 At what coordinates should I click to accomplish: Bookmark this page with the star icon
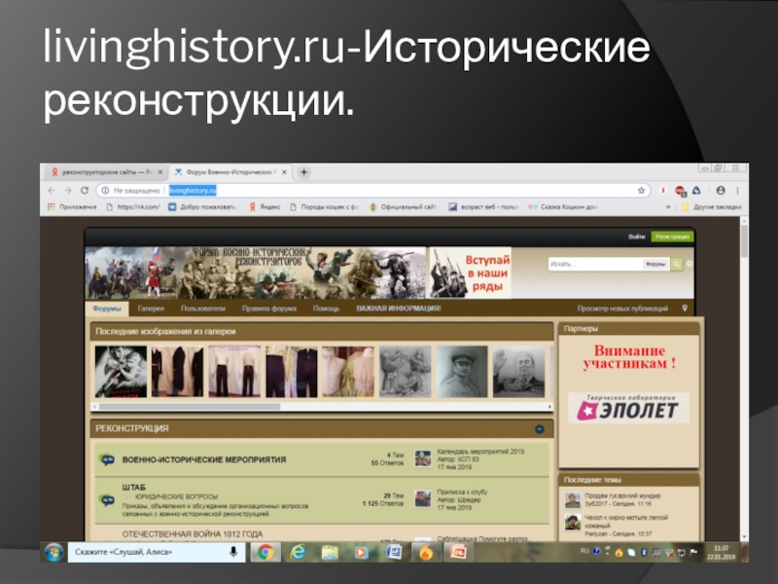pos(641,190)
